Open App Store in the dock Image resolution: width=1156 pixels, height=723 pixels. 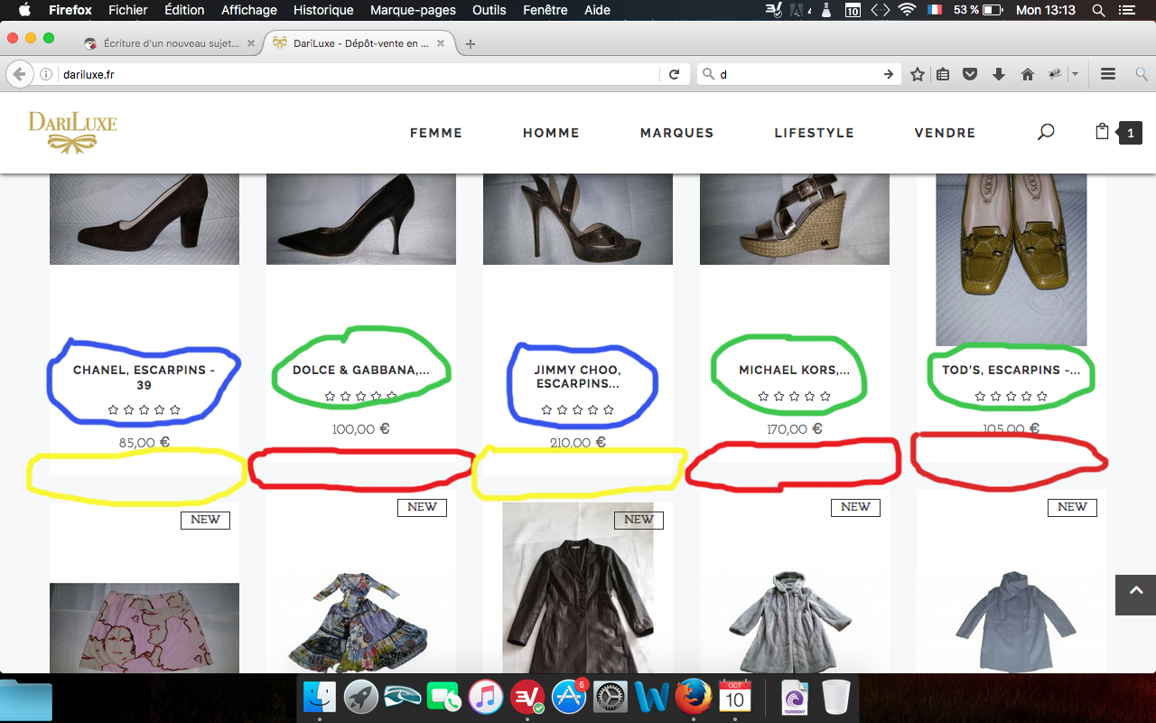click(569, 697)
